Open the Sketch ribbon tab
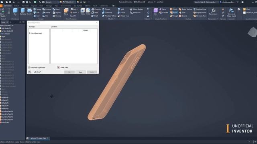Image resolution: width=257 pixels, height=144 pixels. [16, 6]
